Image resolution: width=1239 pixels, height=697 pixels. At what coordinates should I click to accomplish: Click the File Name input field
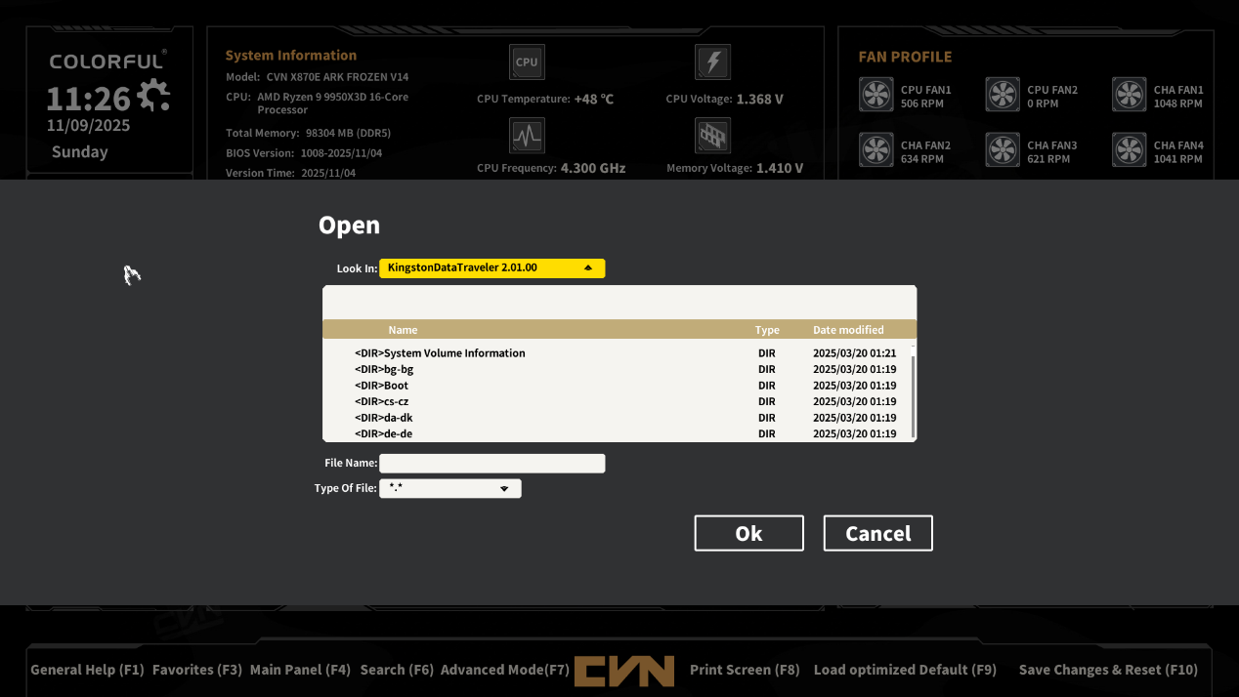(x=491, y=464)
